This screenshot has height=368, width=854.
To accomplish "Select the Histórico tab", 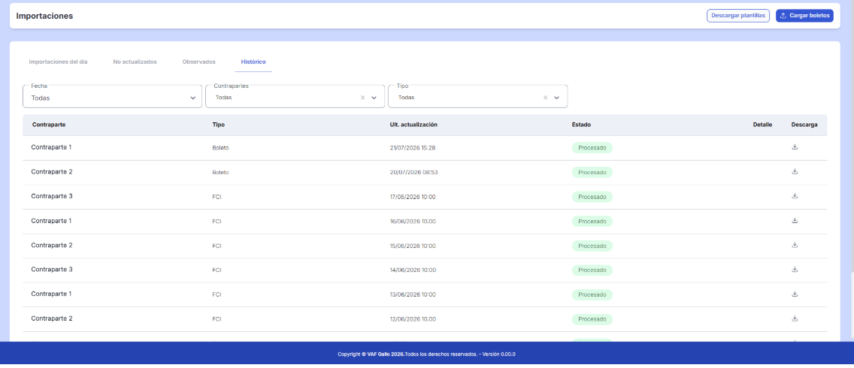I will [253, 62].
